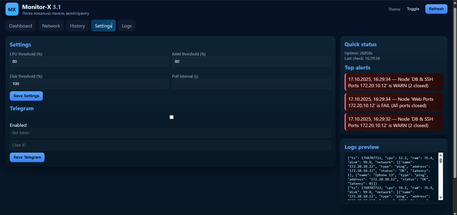Click the 'Monitor-X 3.1' title

[41, 7]
